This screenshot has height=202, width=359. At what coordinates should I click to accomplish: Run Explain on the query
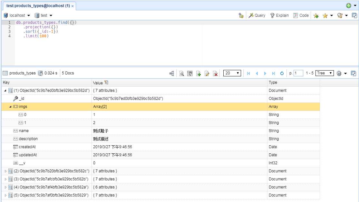click(x=279, y=15)
